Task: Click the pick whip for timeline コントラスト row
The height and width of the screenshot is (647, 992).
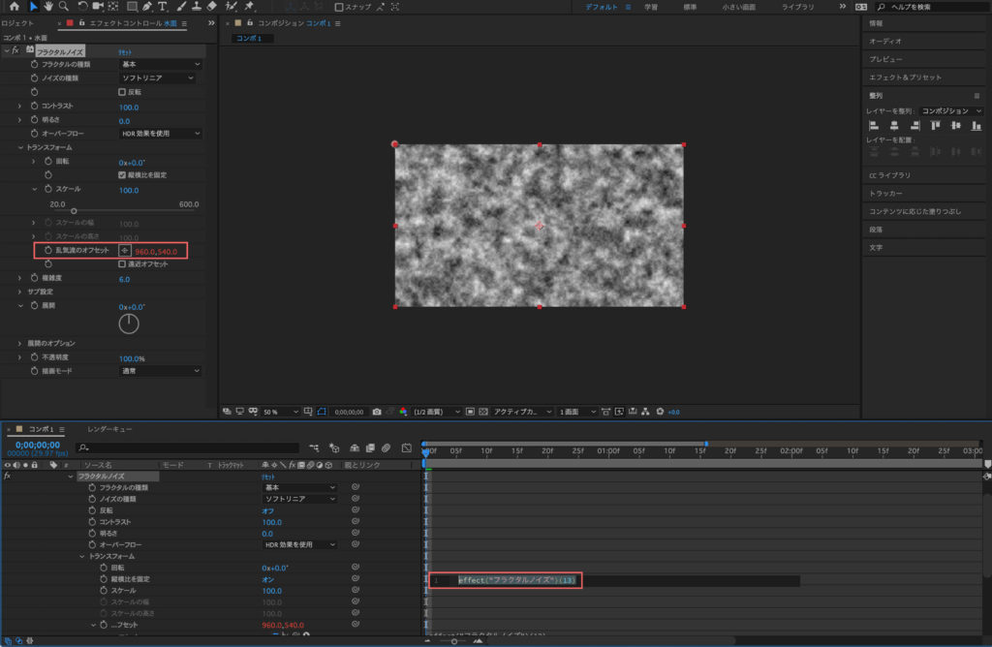Action: [x=356, y=522]
